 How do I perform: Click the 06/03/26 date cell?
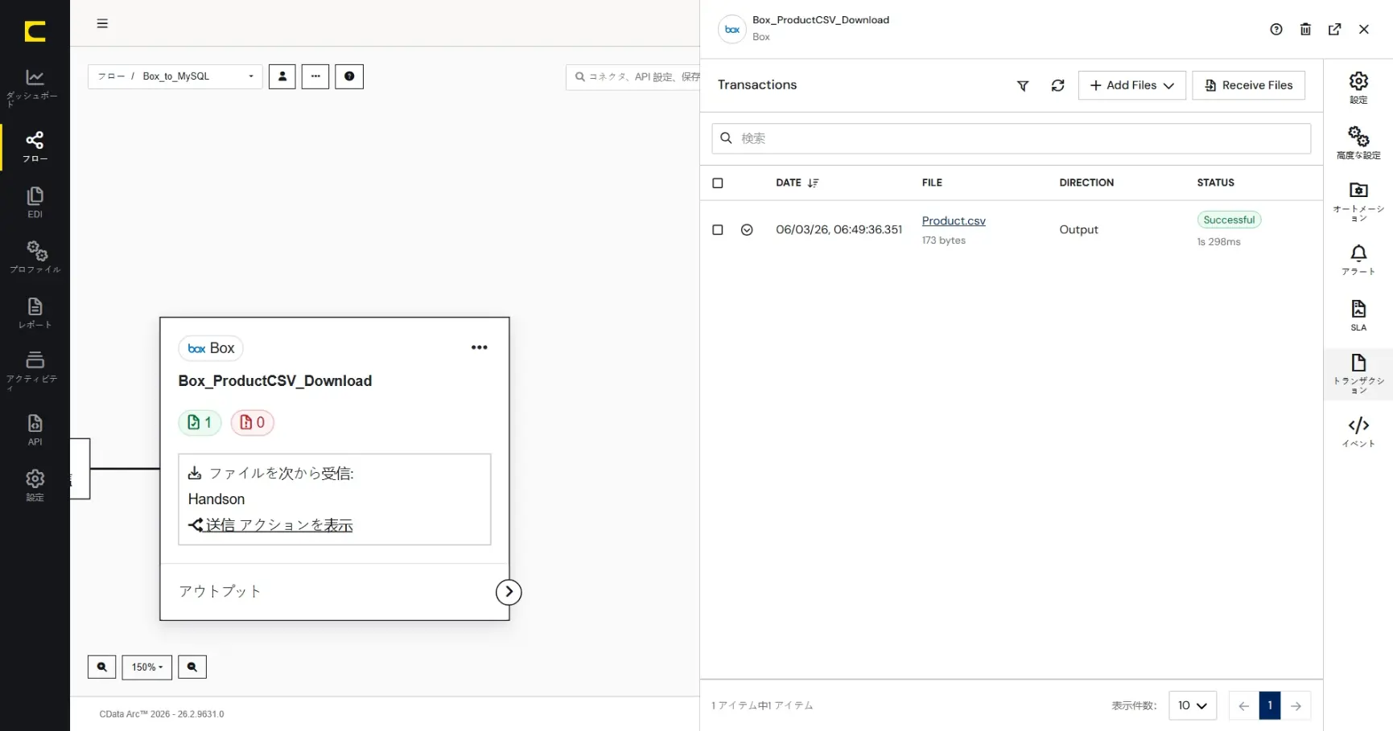point(839,229)
